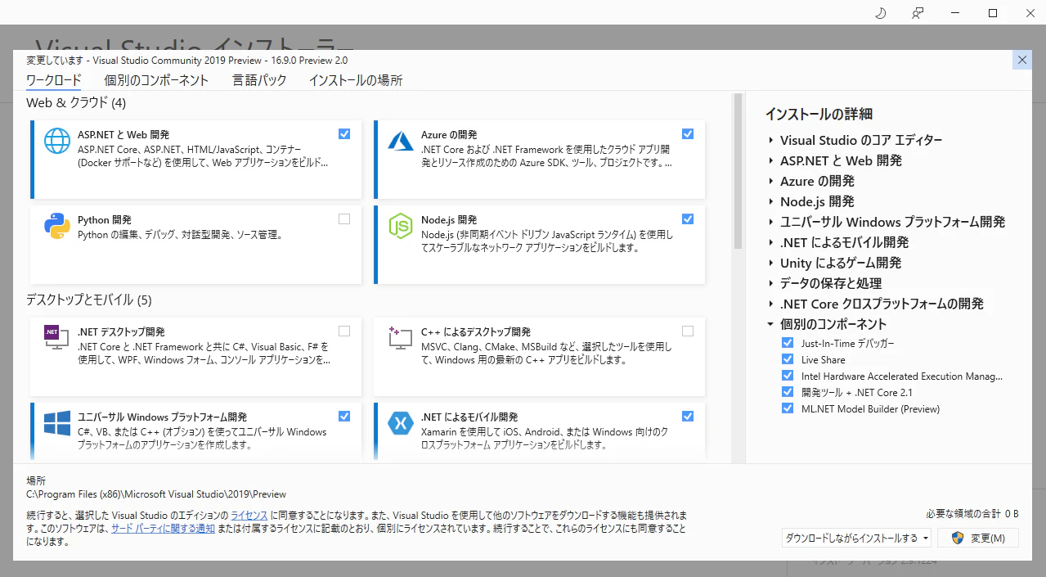The height and width of the screenshot is (577, 1046).
Task: Uncheck the Live Share component checkbox
Action: [788, 359]
